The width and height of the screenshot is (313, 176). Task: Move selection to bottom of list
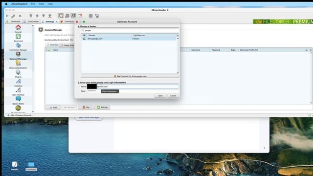click(x=50, y=16)
